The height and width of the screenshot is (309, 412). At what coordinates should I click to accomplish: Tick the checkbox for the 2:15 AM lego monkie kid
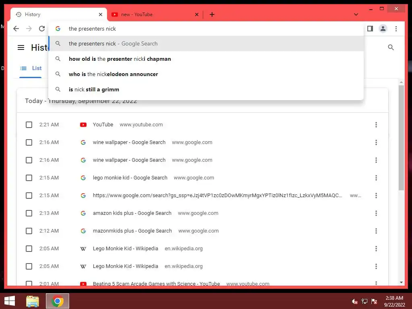29,178
